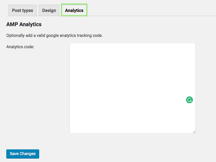This screenshot has height=162, width=216.
Task: Click the google analytics tracking code description
Action: click(x=55, y=35)
